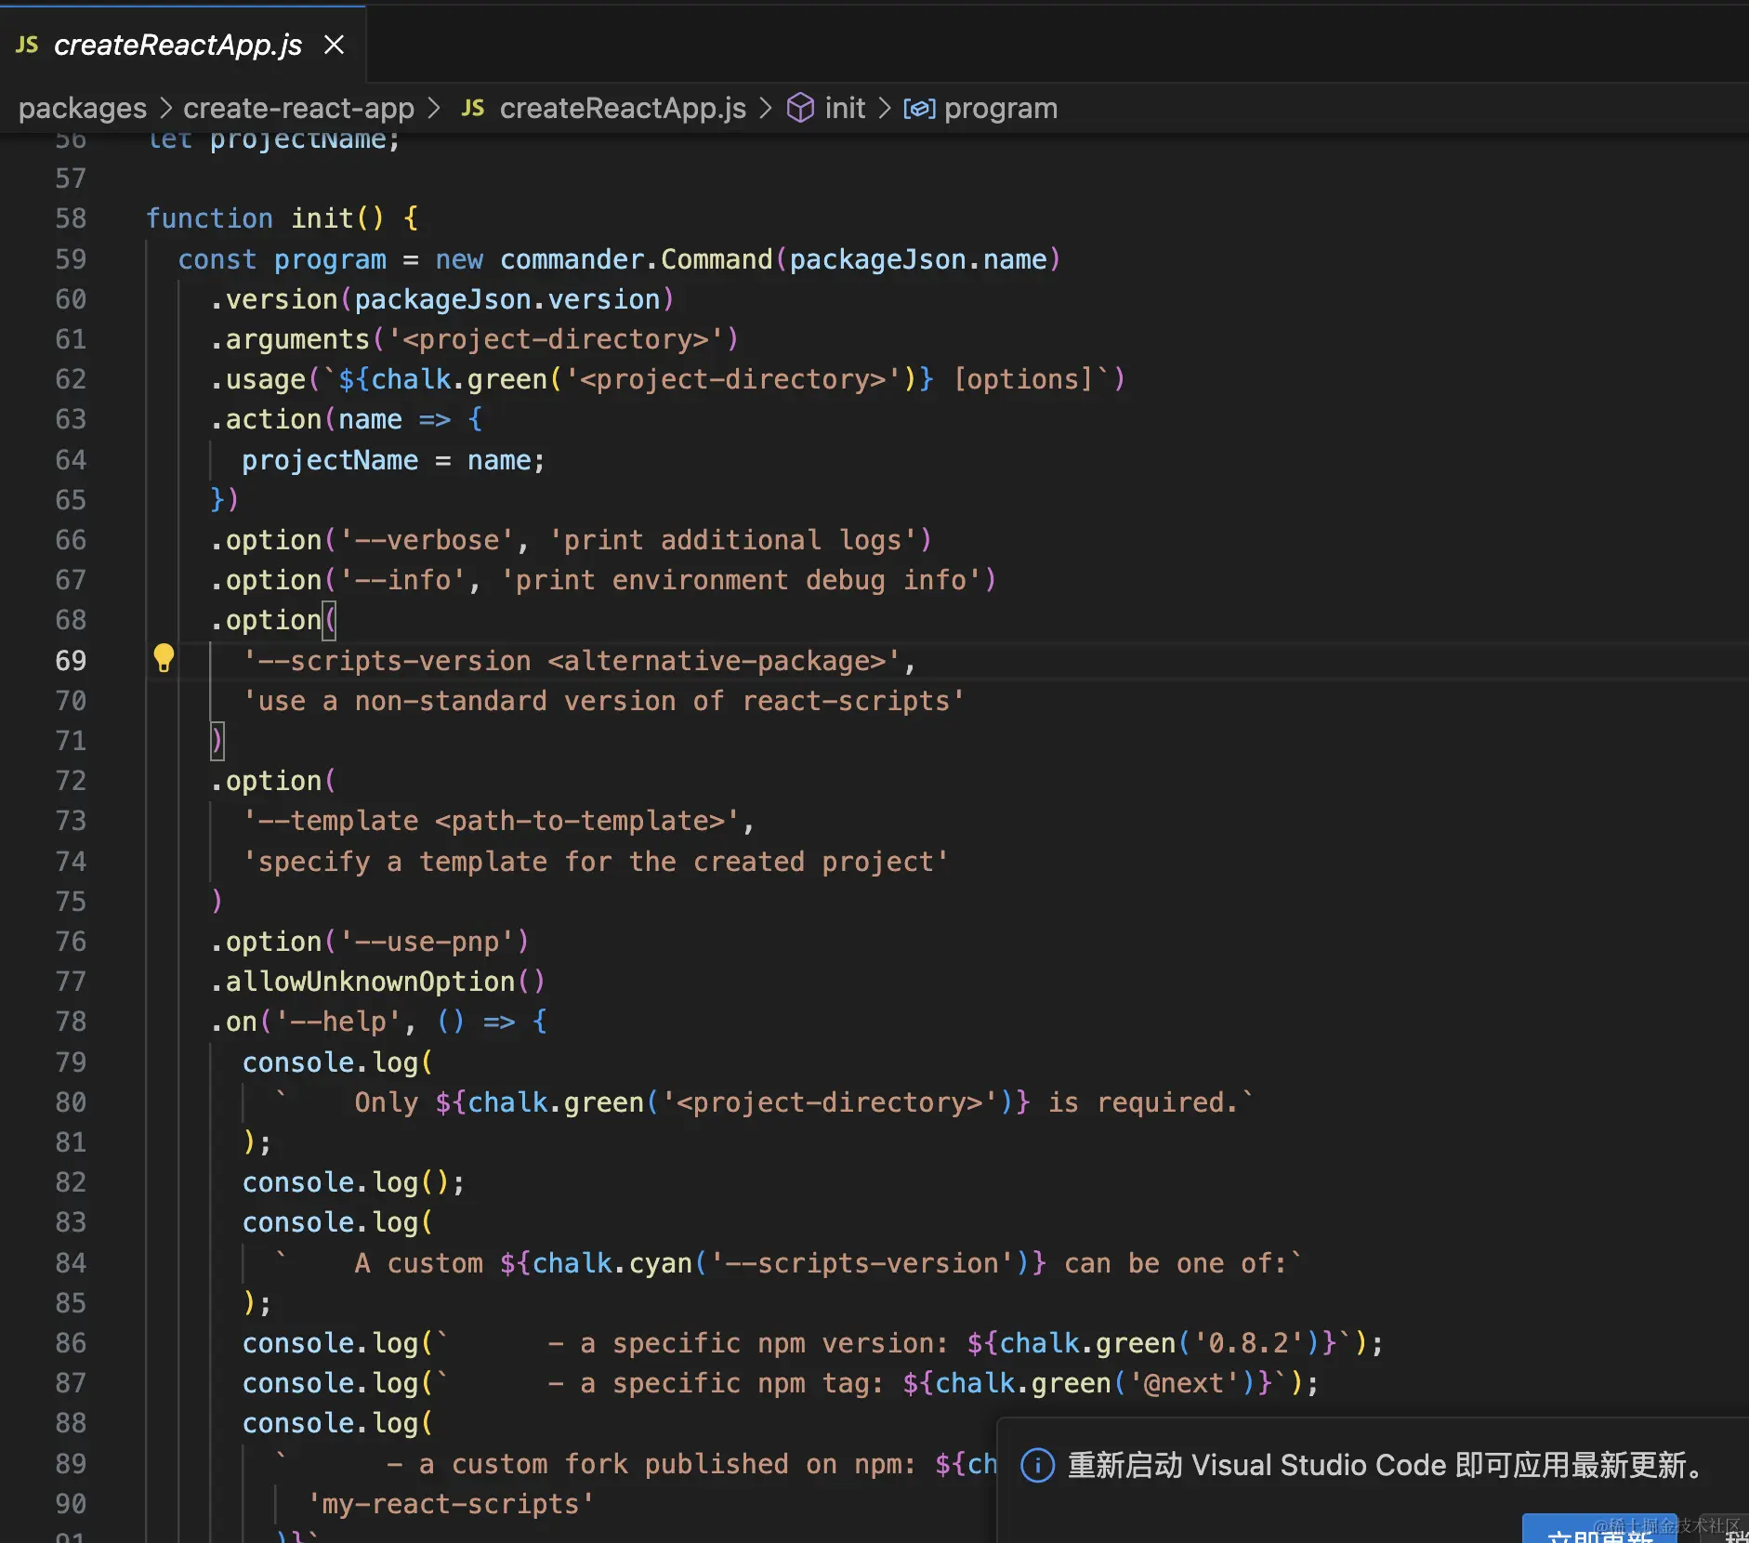The width and height of the screenshot is (1749, 1543).
Task: Open the program symbol breadcrumb
Action: pos(1000,108)
